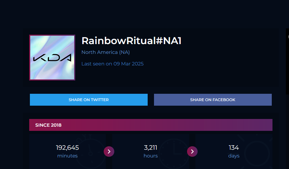The width and height of the screenshot is (289, 169).
Task: Click the Last seen on 09 Mar 2025 text
Action: tap(112, 64)
